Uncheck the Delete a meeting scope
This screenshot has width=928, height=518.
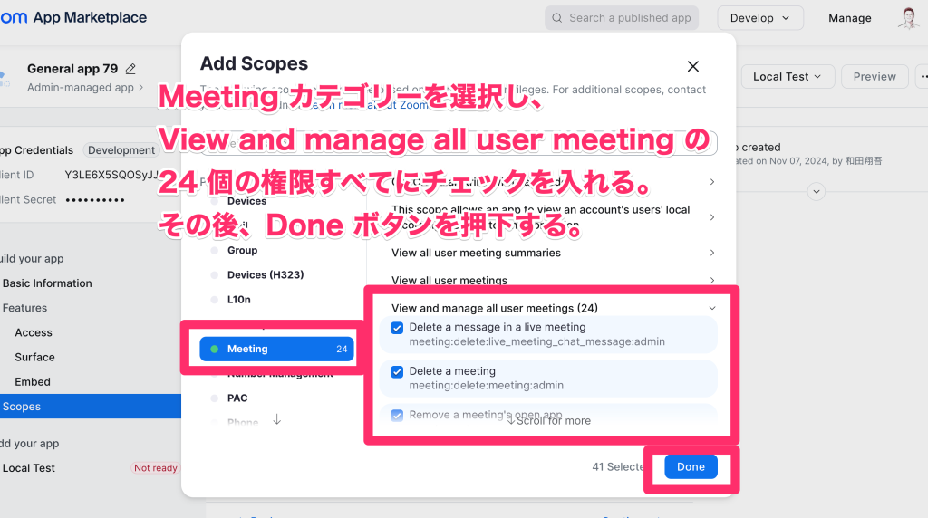click(x=397, y=371)
